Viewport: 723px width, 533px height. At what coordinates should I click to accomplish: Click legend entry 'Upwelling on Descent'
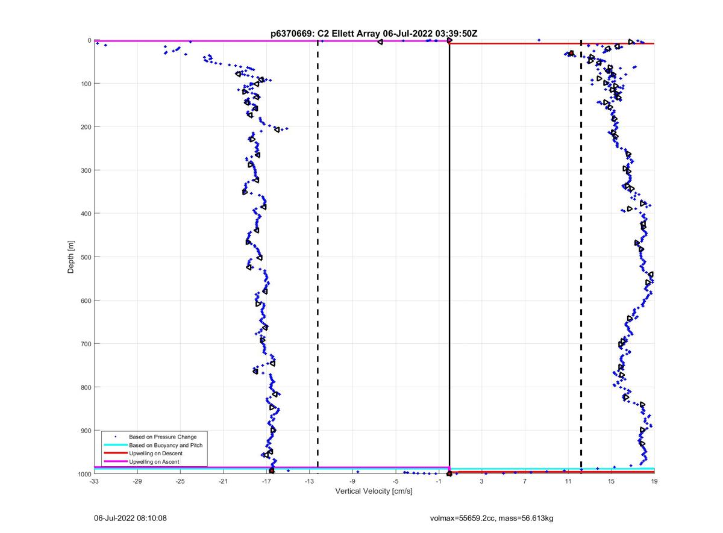tap(155, 454)
